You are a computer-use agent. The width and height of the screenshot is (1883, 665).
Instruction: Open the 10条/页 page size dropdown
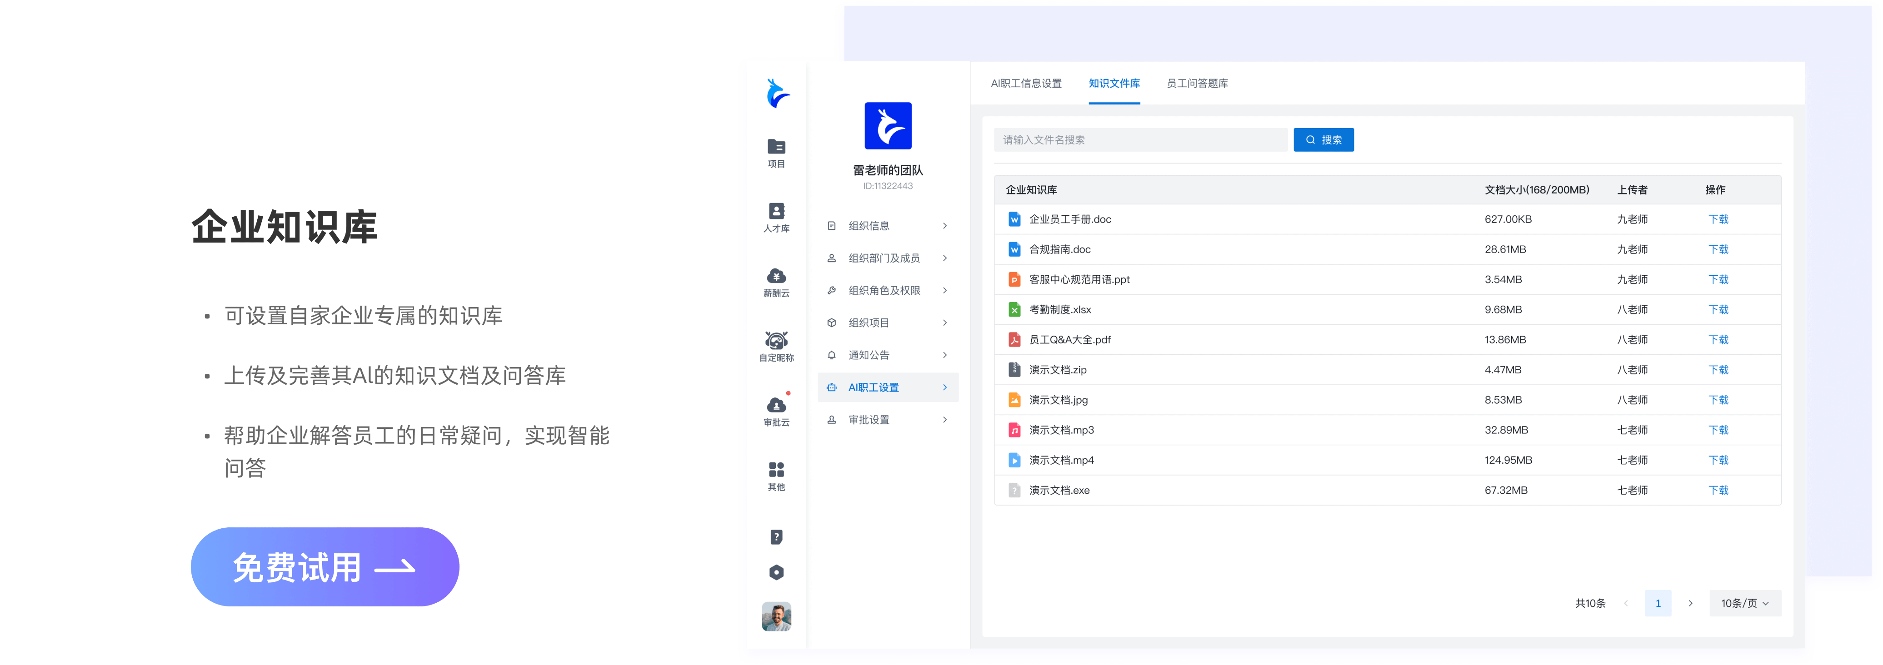click(x=1744, y=603)
